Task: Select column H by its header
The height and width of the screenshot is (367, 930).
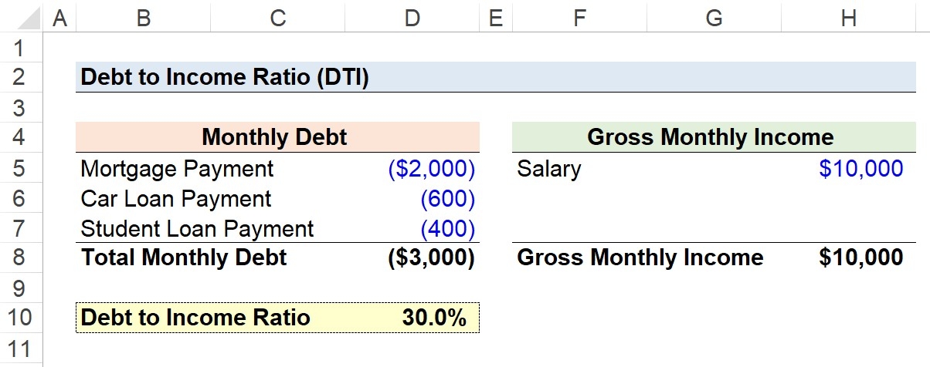Action: [x=848, y=18]
